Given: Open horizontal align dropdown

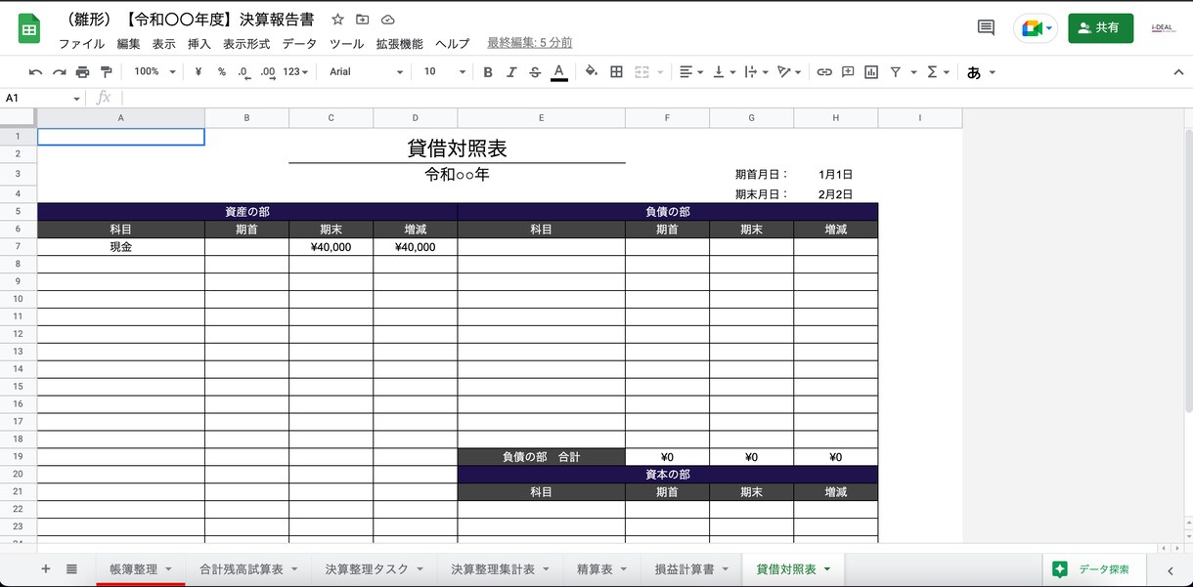Looking at the screenshot, I should (x=691, y=72).
